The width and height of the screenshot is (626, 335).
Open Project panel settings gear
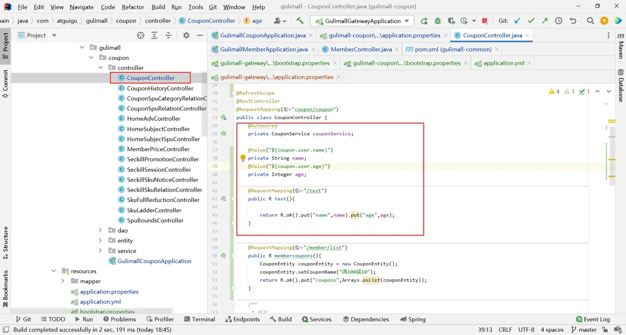186,35
